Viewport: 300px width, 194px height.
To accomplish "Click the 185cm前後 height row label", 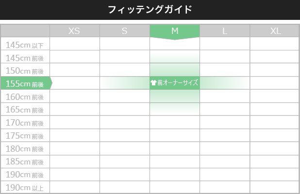I will point(25,162).
